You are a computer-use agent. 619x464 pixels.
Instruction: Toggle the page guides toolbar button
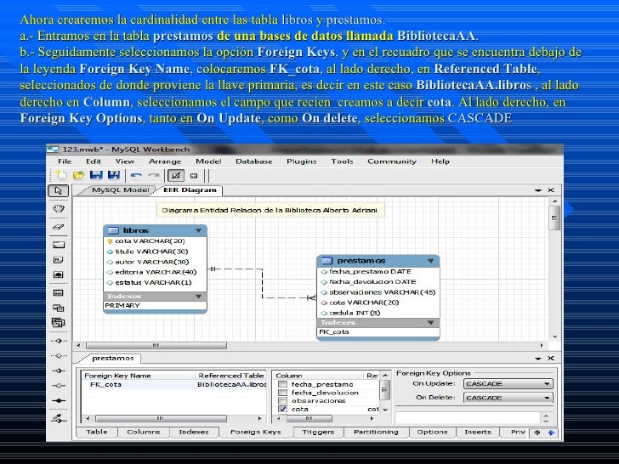click(x=194, y=176)
